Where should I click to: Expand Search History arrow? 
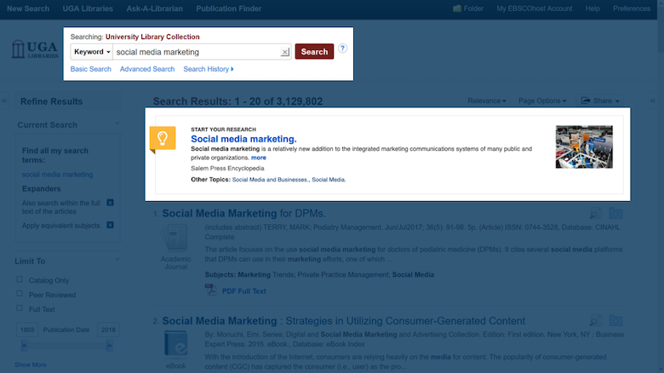[232, 69]
